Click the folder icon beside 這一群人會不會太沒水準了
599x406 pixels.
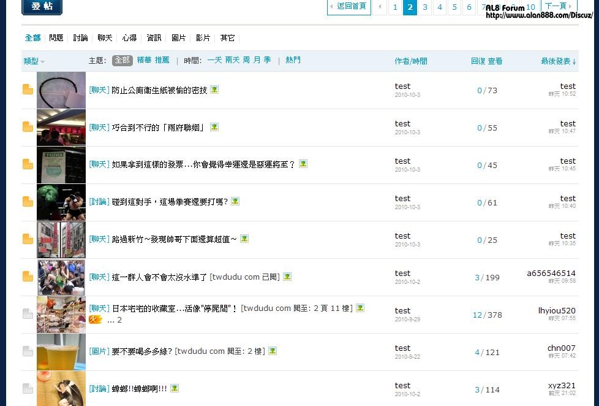[x=28, y=276]
